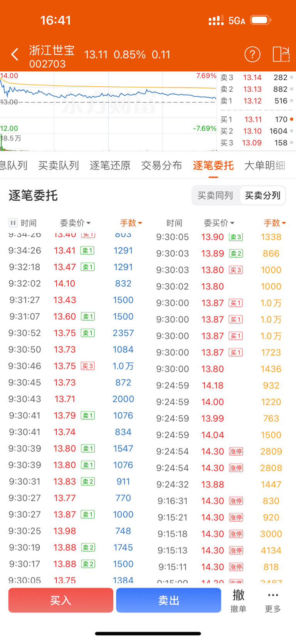
Task: Select the 买3 13.09 quote row
Action: point(257,143)
